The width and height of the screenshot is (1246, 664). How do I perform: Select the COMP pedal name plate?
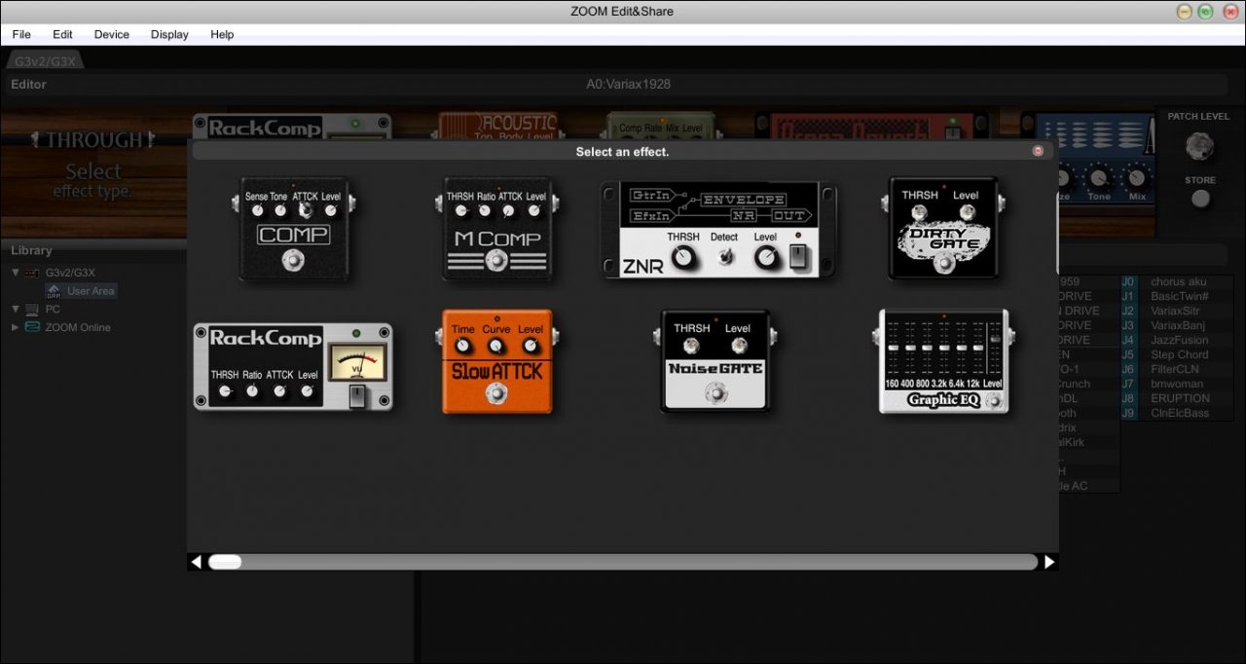pyautogui.click(x=294, y=235)
